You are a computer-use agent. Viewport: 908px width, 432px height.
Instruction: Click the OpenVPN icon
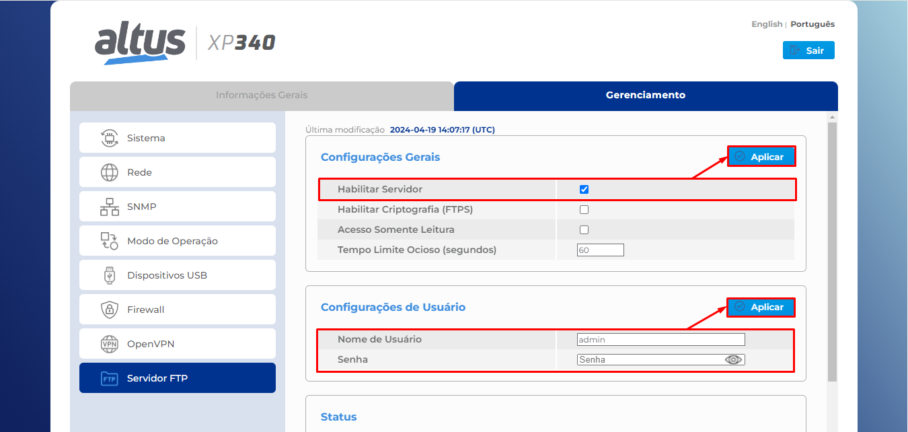coord(109,344)
